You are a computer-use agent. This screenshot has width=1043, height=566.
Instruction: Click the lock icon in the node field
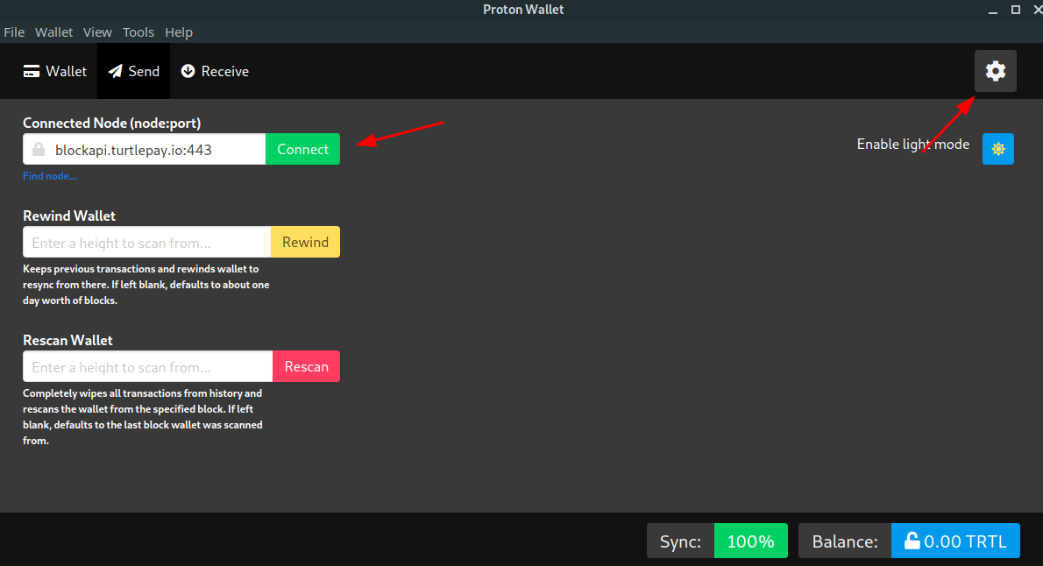click(39, 149)
